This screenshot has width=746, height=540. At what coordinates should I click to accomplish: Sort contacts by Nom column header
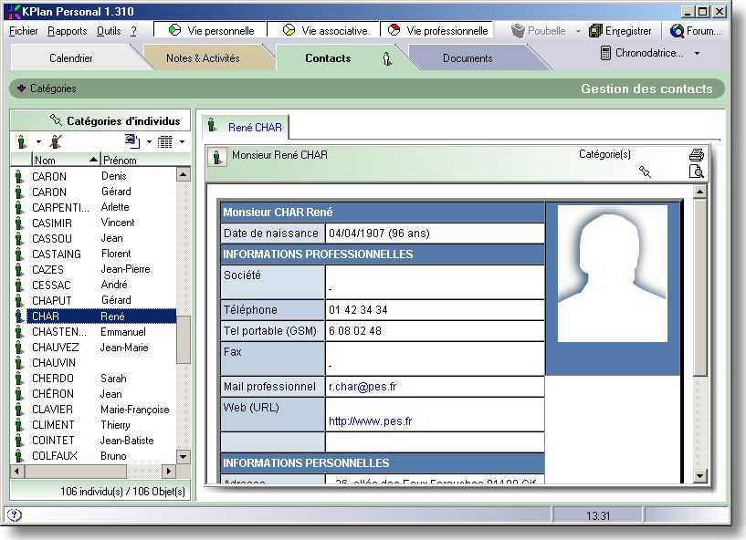click(x=66, y=161)
